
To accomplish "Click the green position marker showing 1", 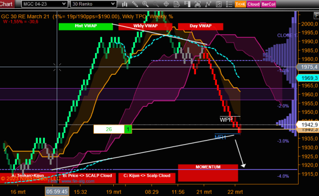I will click(x=128, y=129).
